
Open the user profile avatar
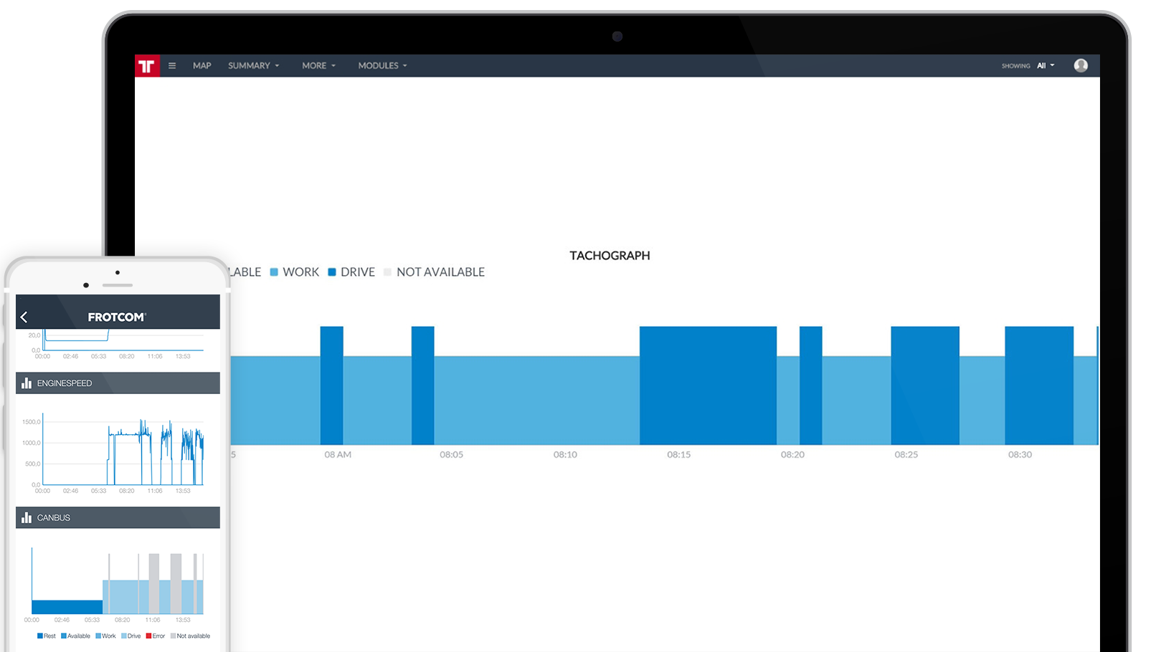[1081, 66]
